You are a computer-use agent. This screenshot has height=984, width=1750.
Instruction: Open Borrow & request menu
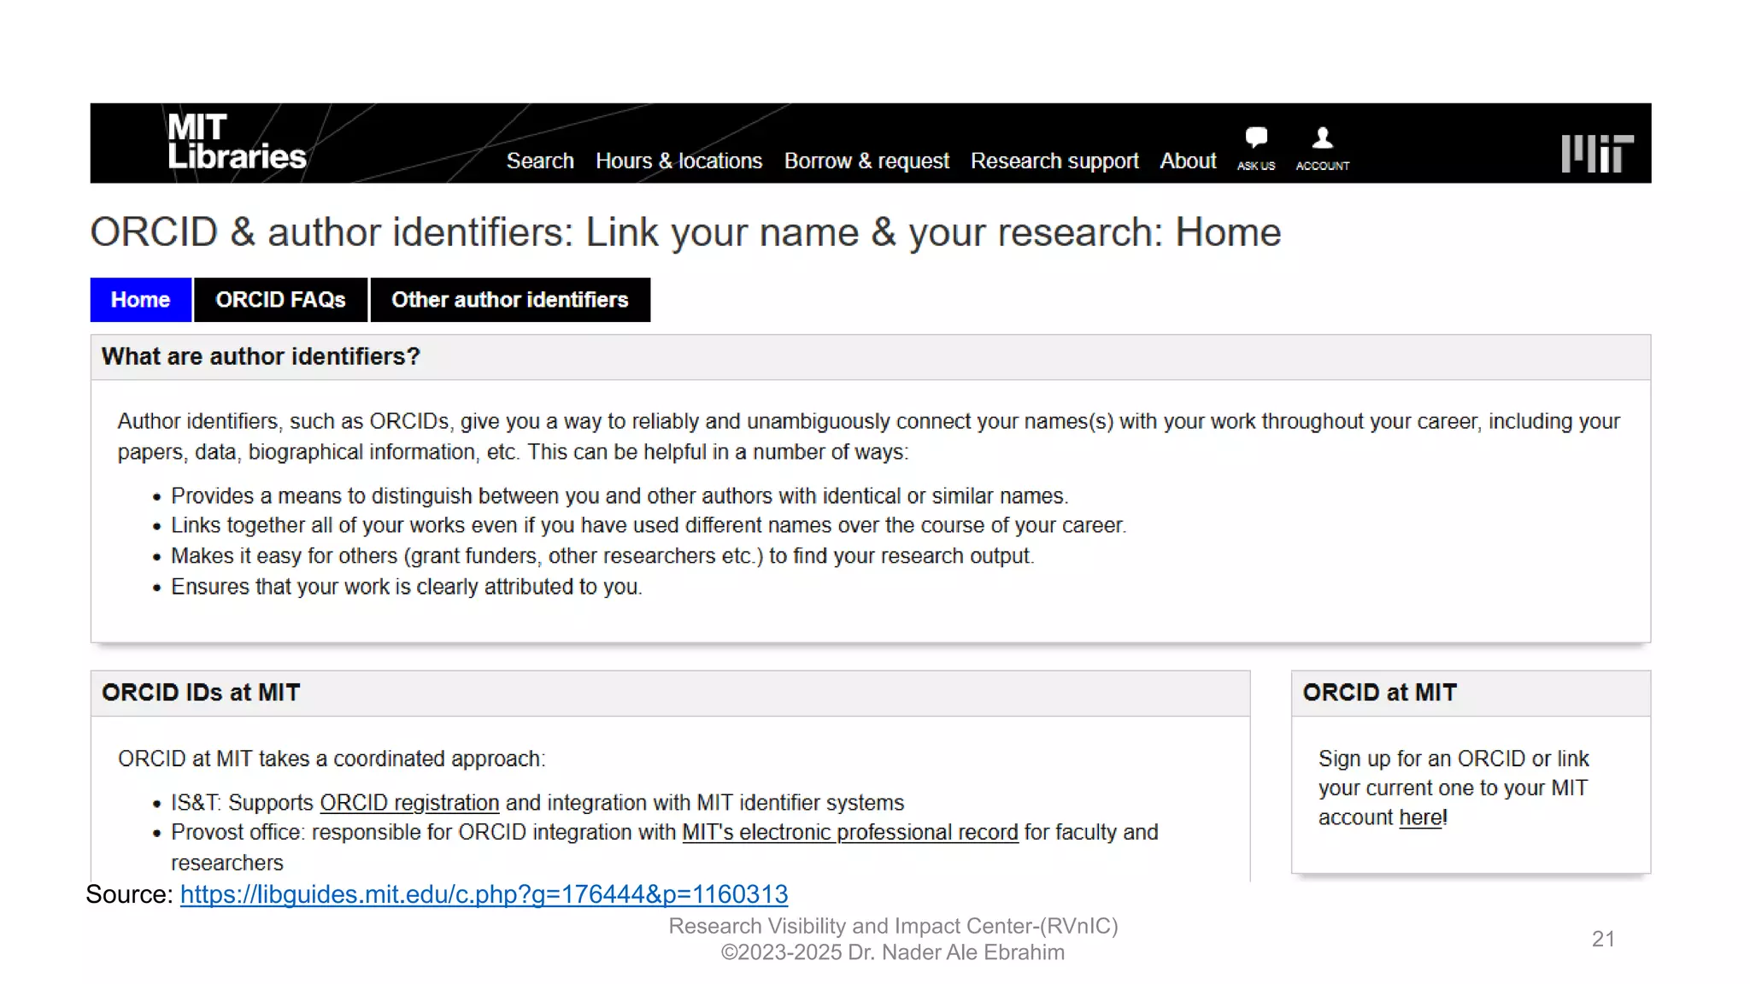pyautogui.click(x=866, y=161)
